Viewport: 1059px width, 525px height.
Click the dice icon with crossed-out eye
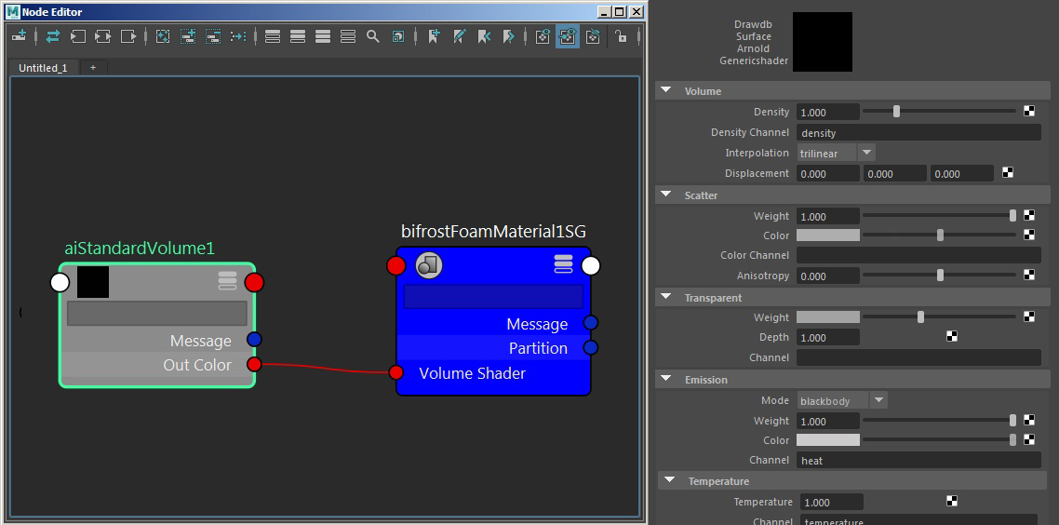pyautogui.click(x=593, y=36)
